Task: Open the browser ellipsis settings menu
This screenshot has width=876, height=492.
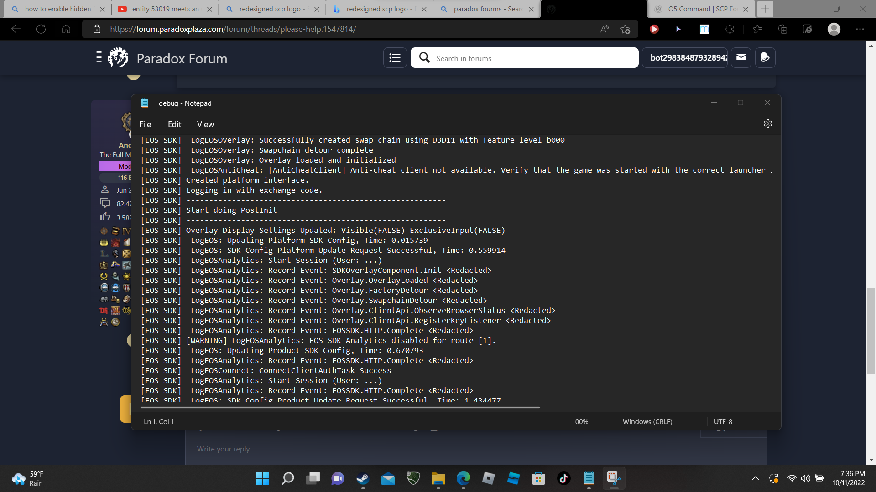Action: click(x=861, y=29)
